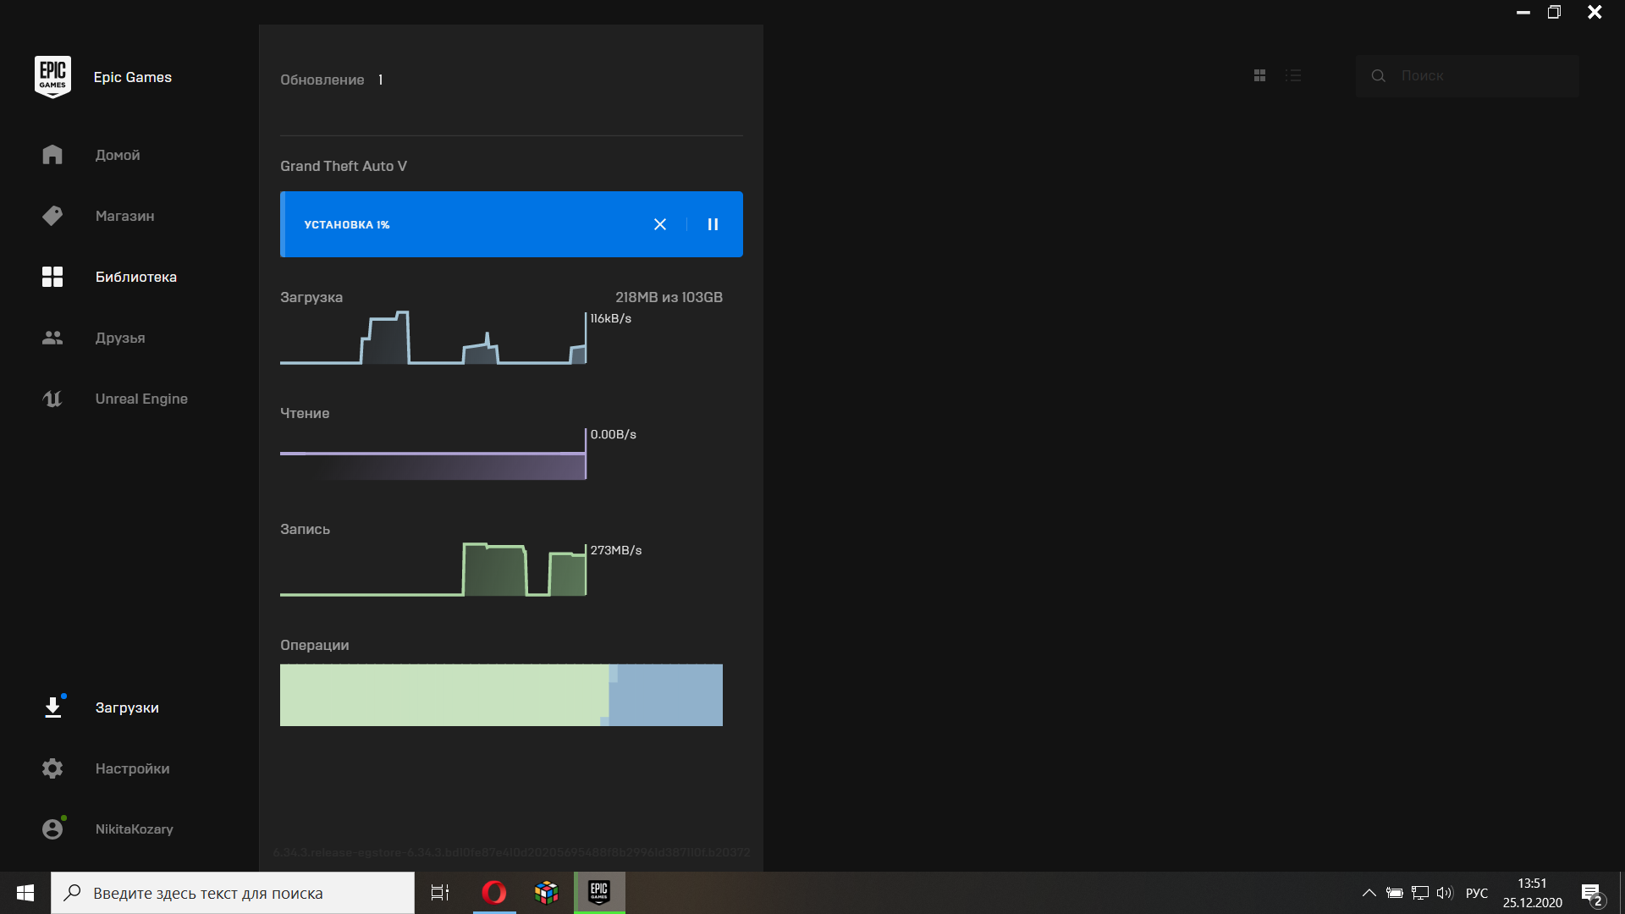Click the Epic Games logo icon
Viewport: 1625px width, 914px height.
pyautogui.click(x=52, y=77)
